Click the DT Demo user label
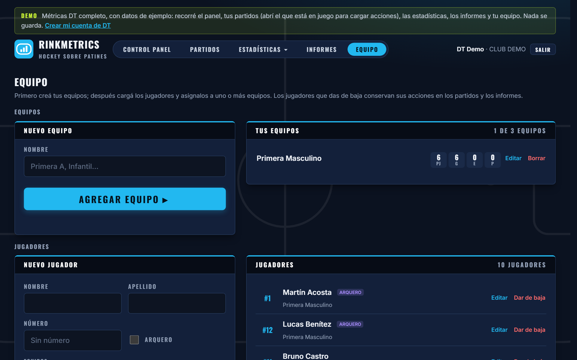 click(x=470, y=49)
